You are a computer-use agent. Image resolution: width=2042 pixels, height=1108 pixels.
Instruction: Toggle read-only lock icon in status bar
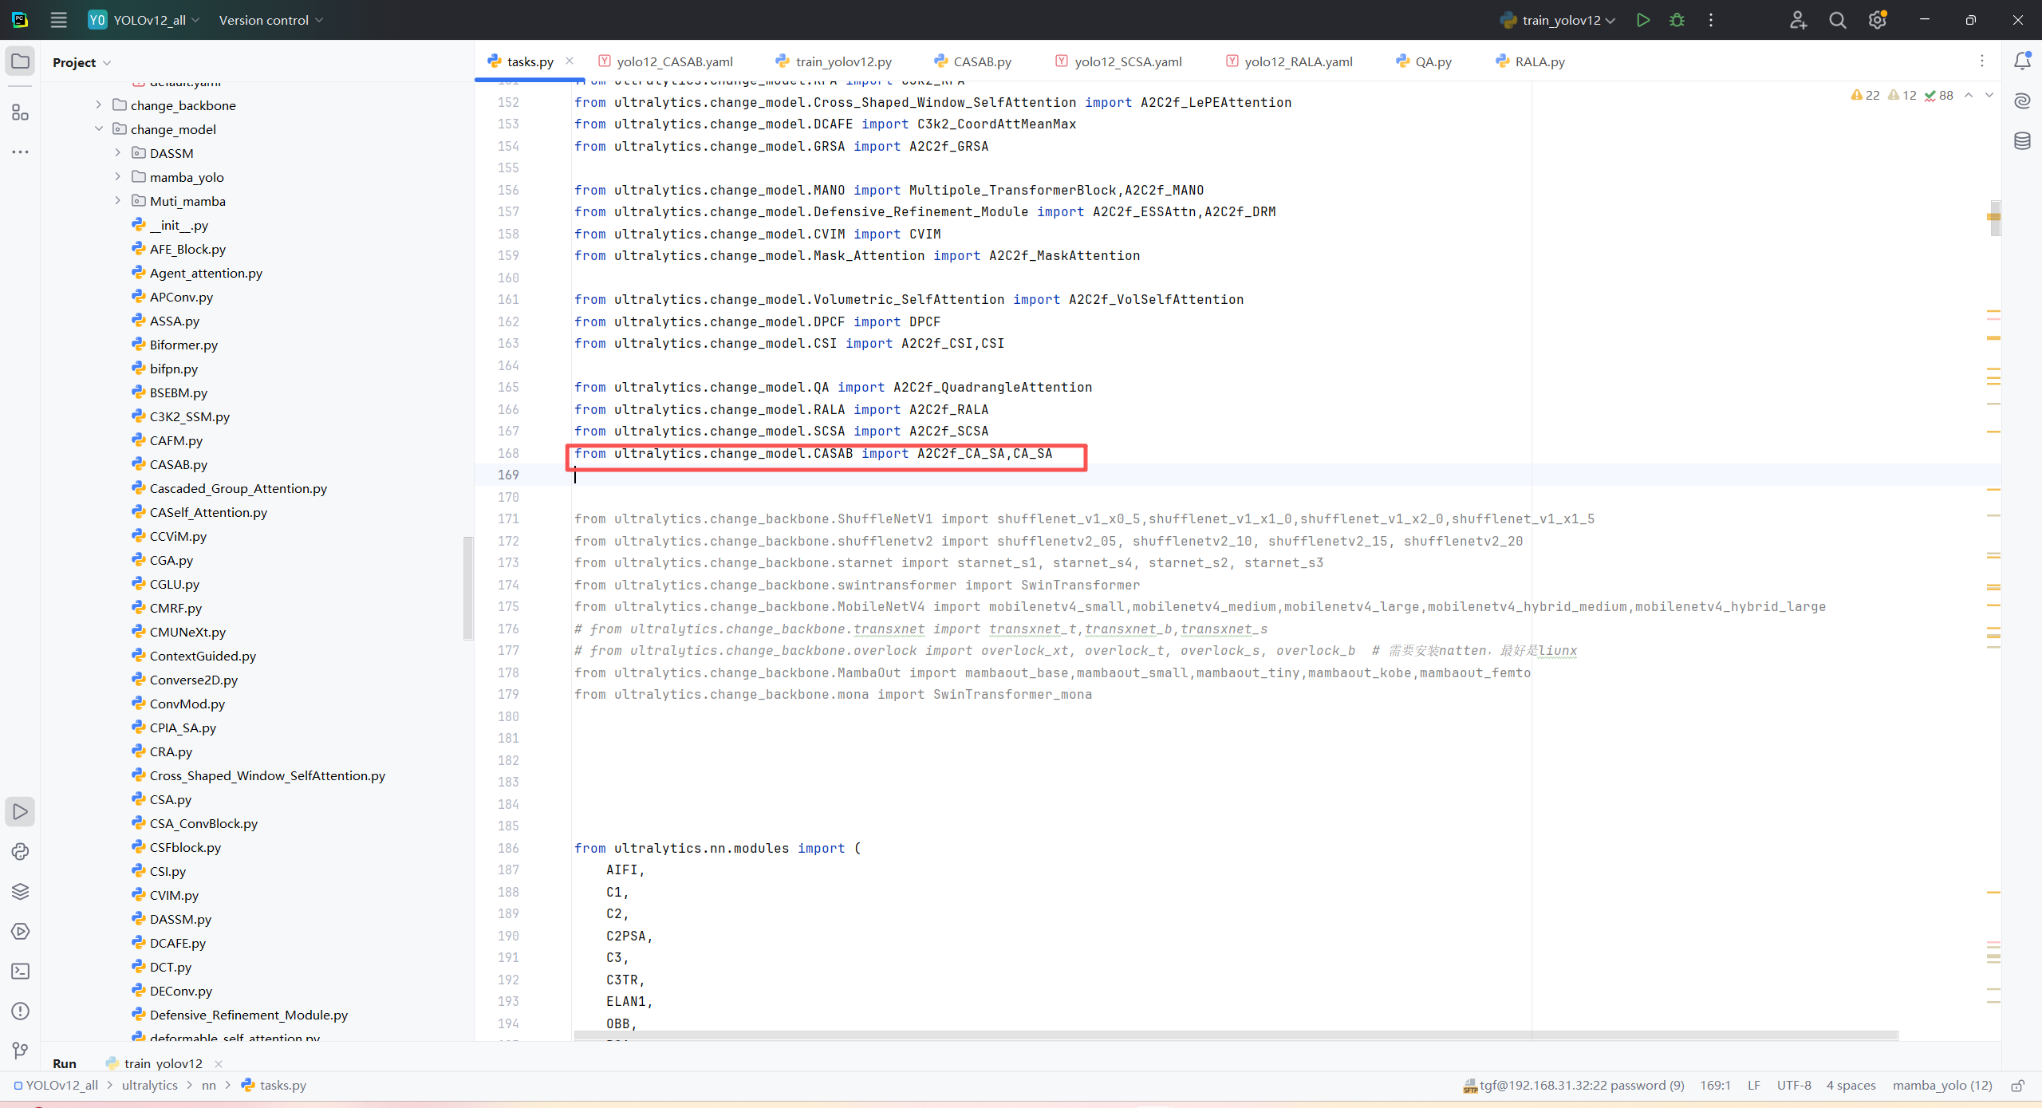[x=2018, y=1085]
